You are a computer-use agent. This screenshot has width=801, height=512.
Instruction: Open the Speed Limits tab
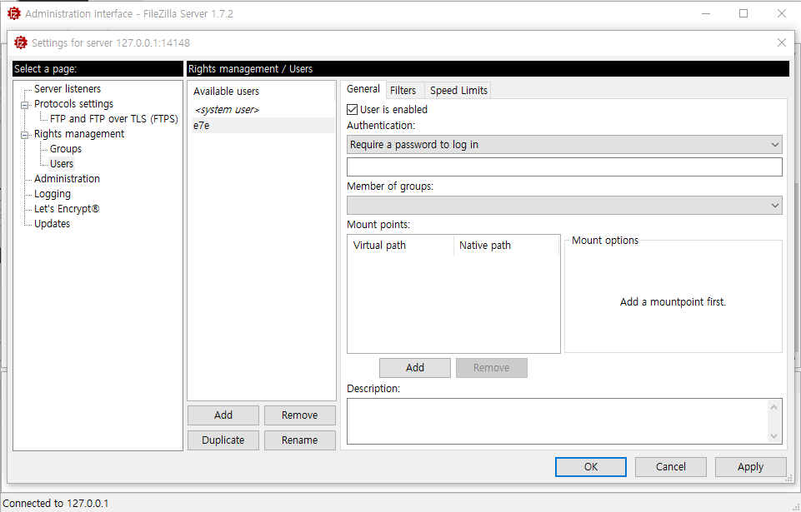(458, 91)
